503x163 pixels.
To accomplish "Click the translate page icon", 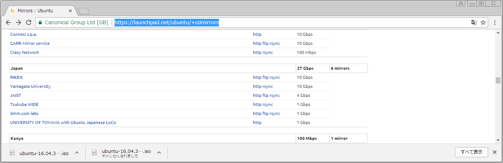I will click(474, 22).
